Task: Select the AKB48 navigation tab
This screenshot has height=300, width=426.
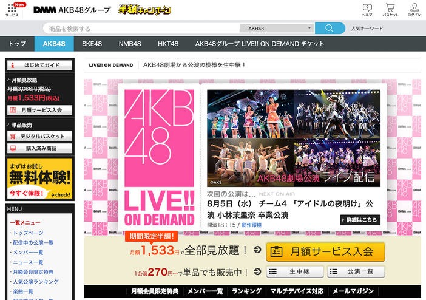Action: click(x=54, y=44)
